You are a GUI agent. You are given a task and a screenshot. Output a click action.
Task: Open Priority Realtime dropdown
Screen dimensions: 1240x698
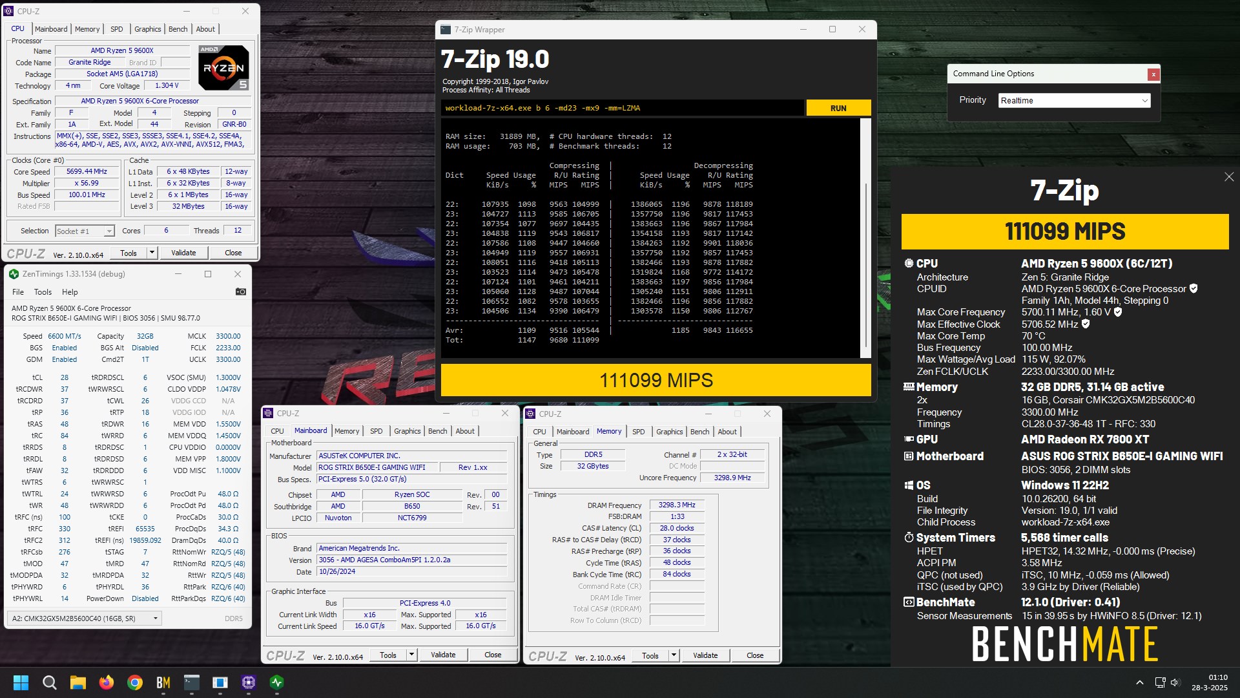(1075, 101)
